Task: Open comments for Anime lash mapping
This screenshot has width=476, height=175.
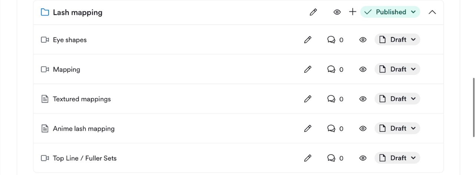Action: [x=335, y=128]
